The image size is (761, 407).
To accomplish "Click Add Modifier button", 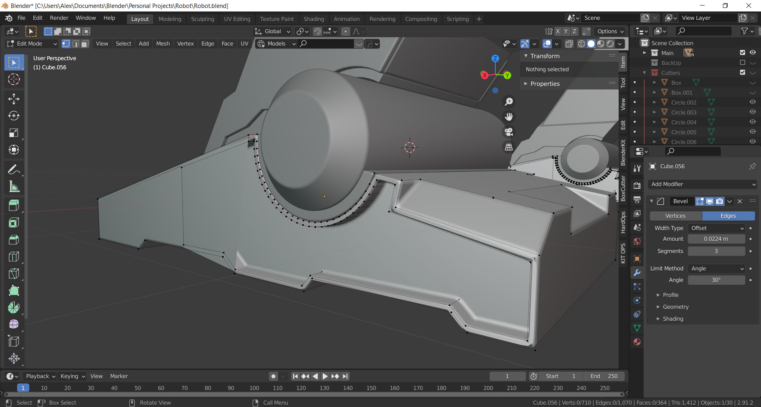I will [x=702, y=184].
